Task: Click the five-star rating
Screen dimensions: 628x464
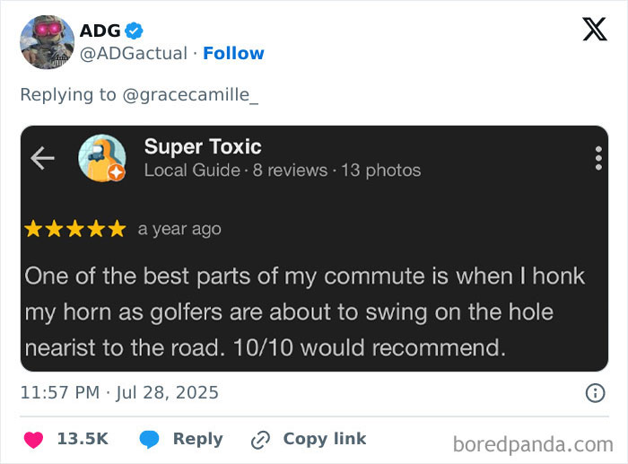Action: (x=74, y=229)
